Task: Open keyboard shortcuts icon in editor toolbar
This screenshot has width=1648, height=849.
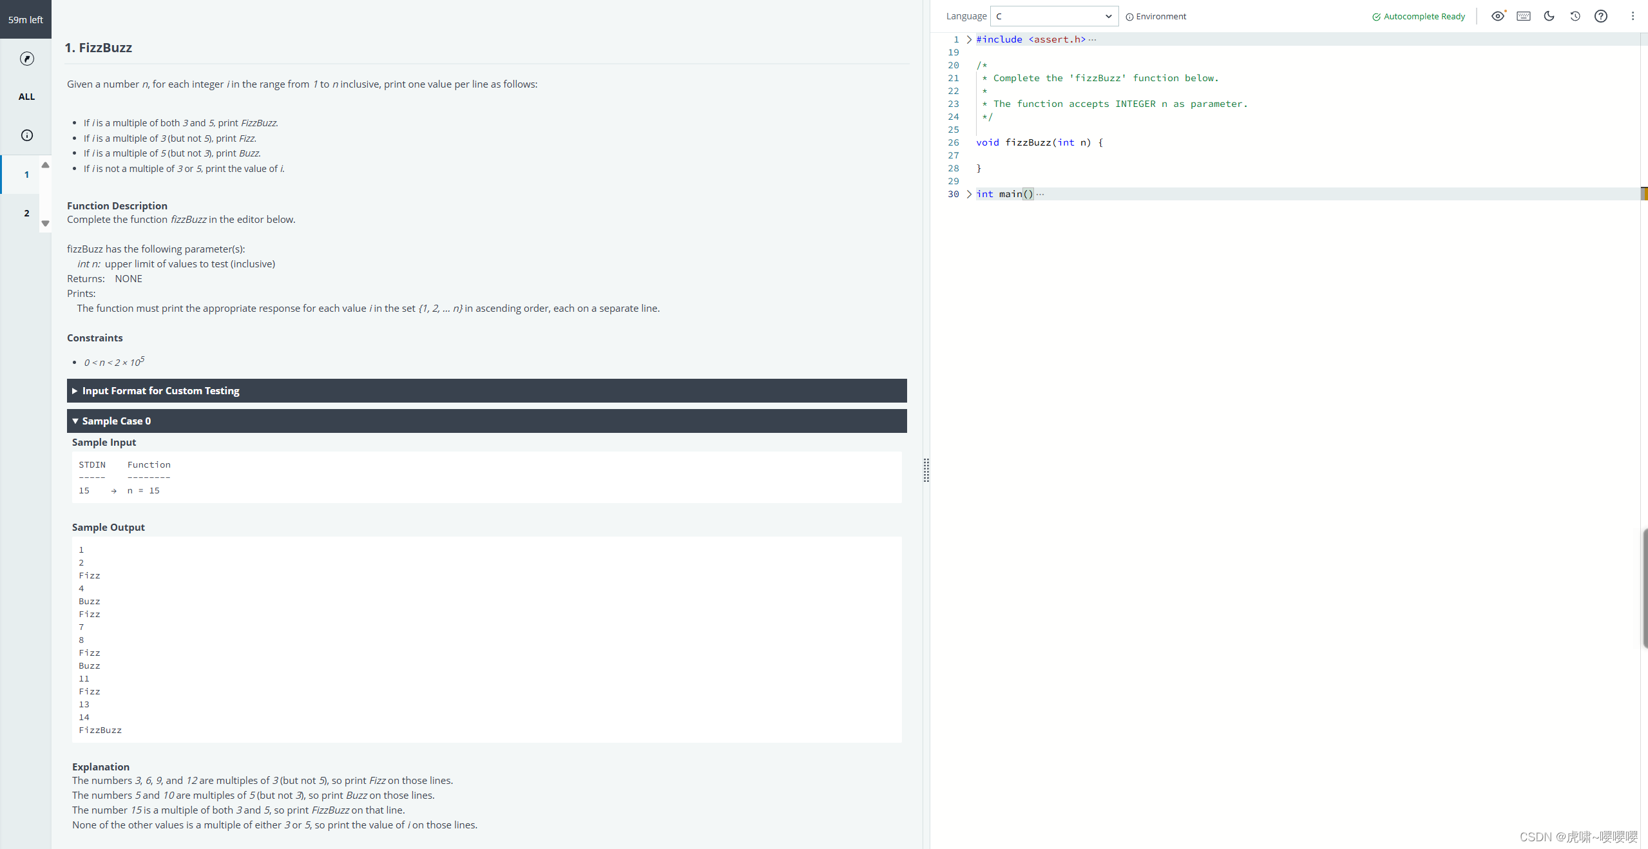Action: tap(1524, 16)
